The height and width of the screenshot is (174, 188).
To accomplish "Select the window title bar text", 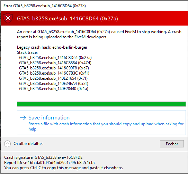I will click(45, 6).
